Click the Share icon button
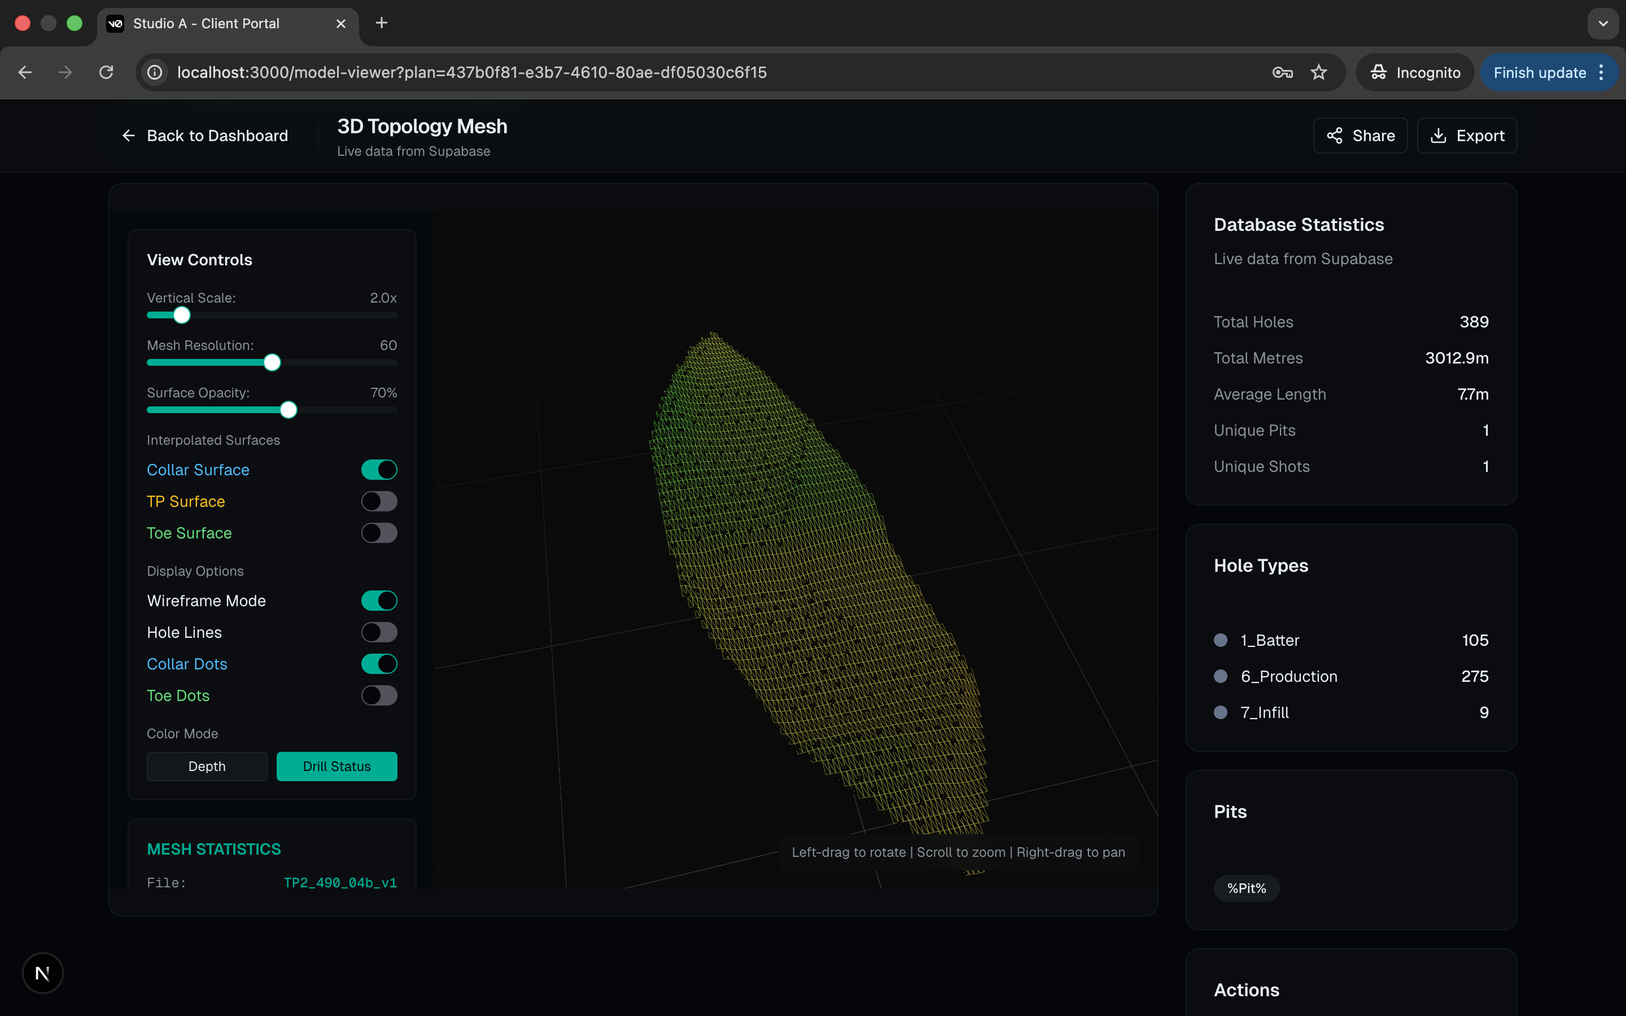 (x=1335, y=135)
